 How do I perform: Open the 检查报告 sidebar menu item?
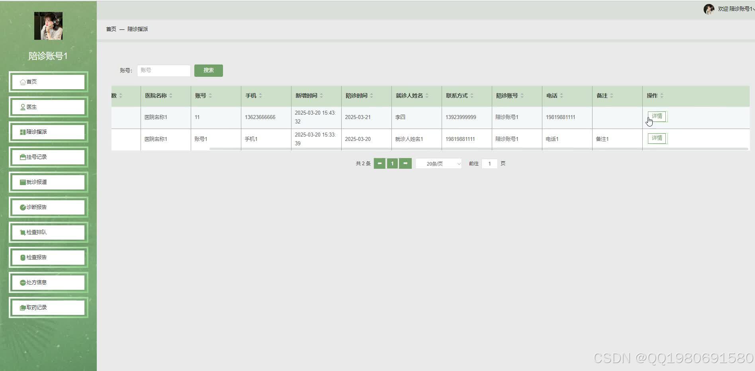pos(48,257)
